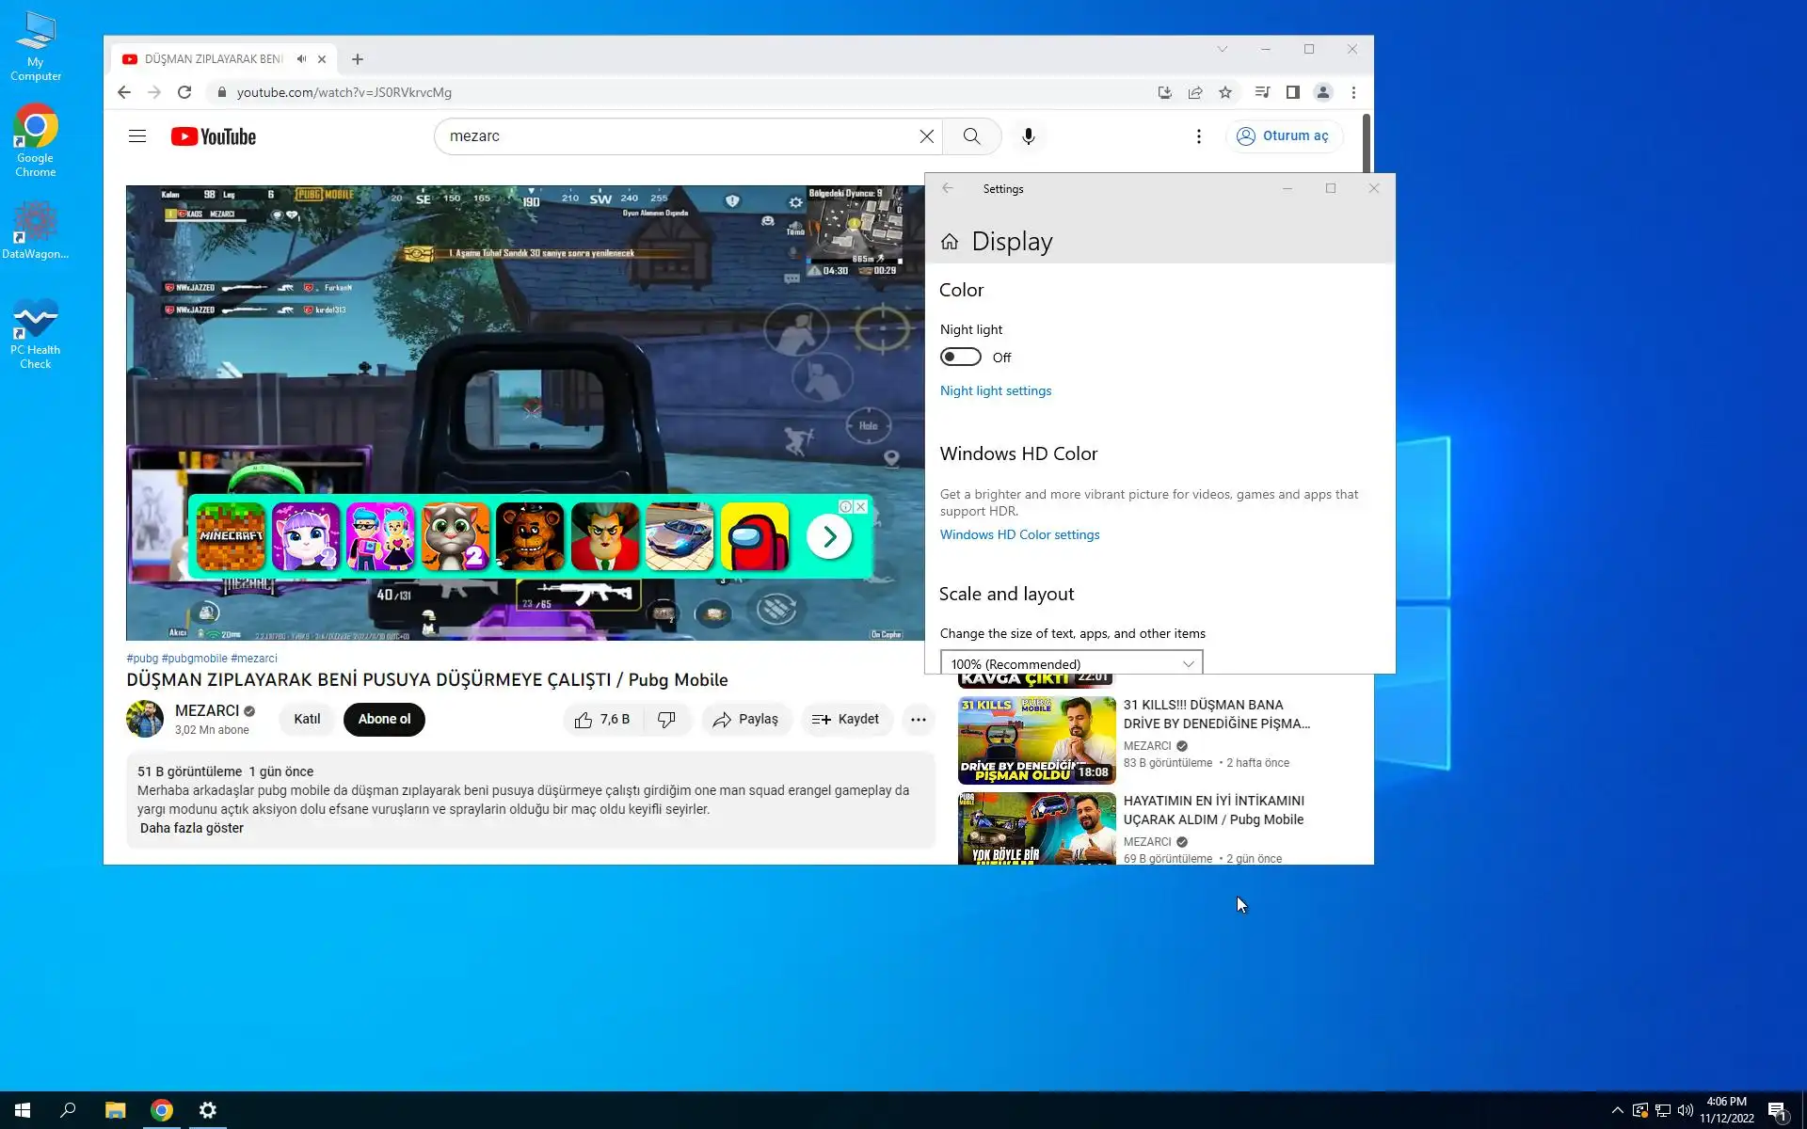The height and width of the screenshot is (1129, 1807).
Task: Open Chrome side panel icon
Action: coord(1292,92)
